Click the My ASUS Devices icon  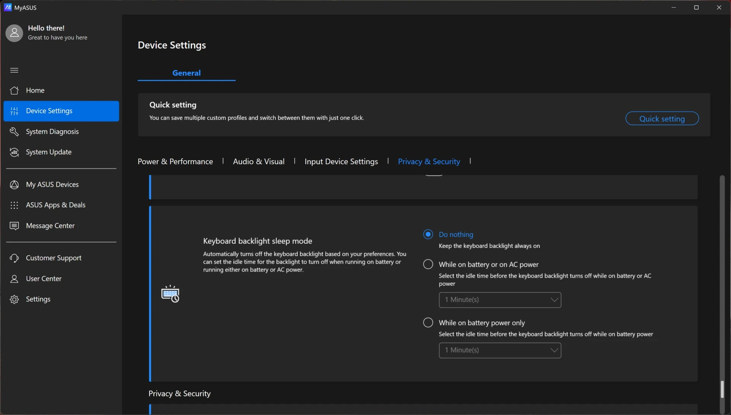[x=14, y=184]
